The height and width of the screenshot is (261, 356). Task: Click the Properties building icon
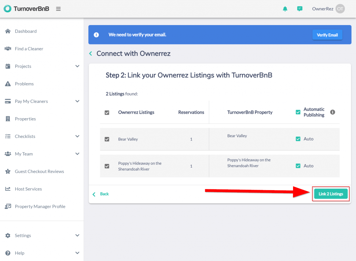pyautogui.click(x=8, y=119)
